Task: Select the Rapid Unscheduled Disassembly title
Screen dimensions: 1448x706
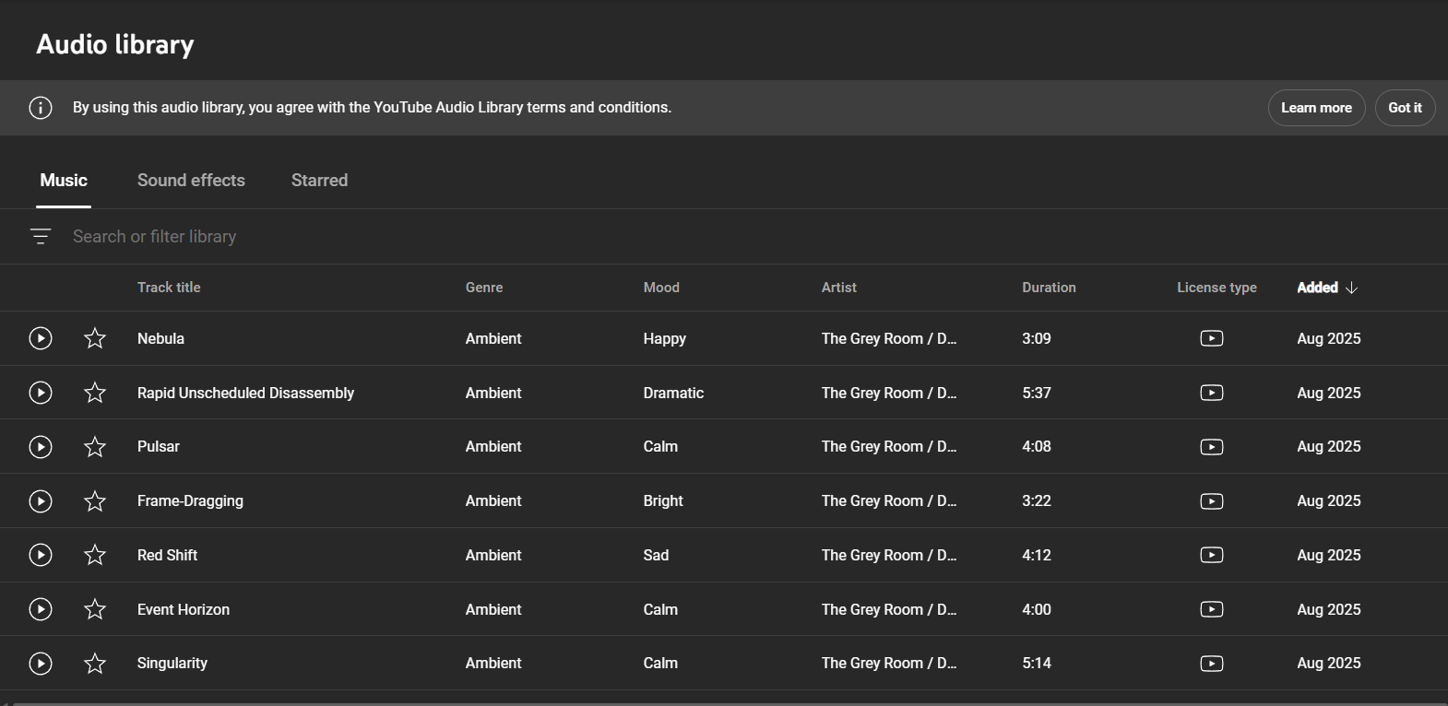Action: point(245,393)
